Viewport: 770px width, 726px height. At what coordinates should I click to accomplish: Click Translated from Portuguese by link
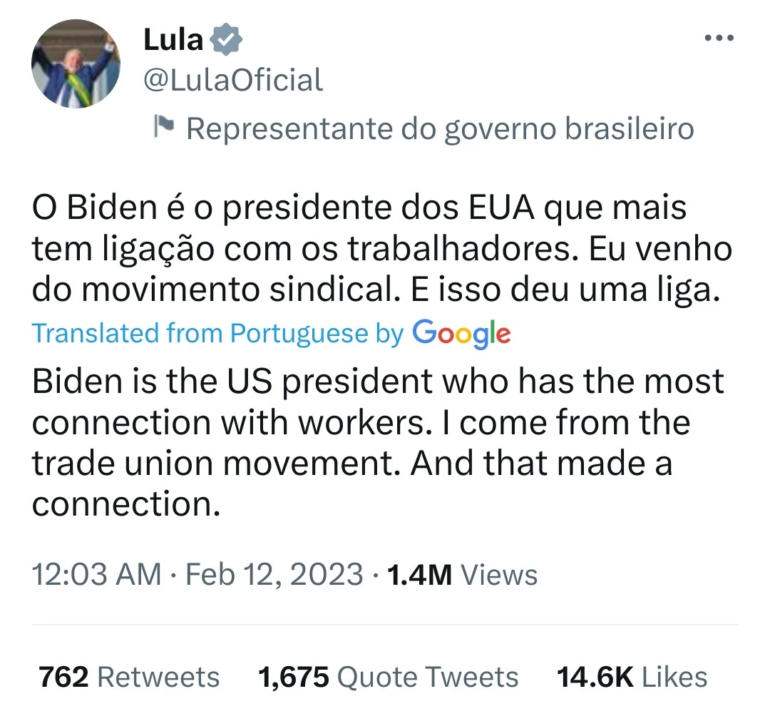click(x=217, y=333)
